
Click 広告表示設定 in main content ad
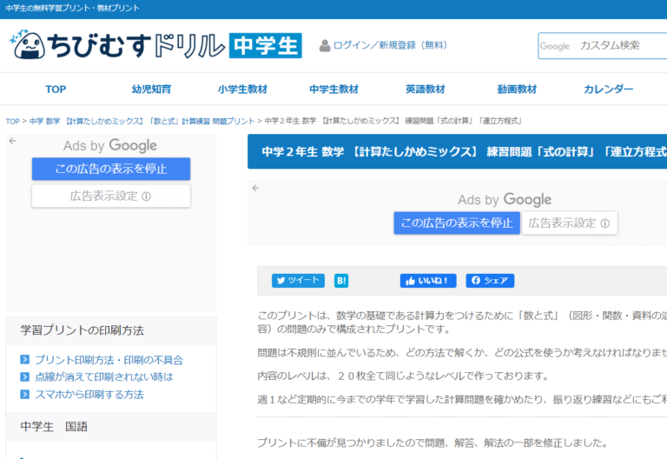click(x=570, y=223)
